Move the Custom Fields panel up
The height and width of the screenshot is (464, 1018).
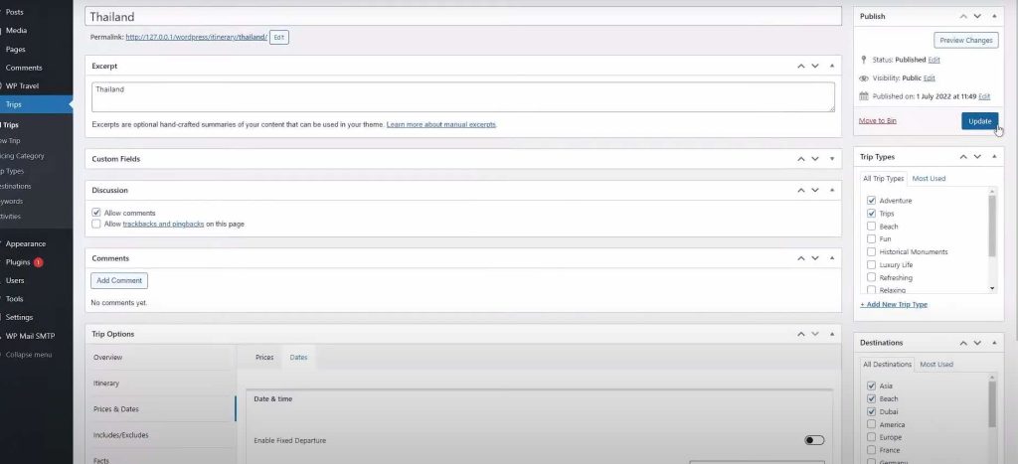point(800,159)
